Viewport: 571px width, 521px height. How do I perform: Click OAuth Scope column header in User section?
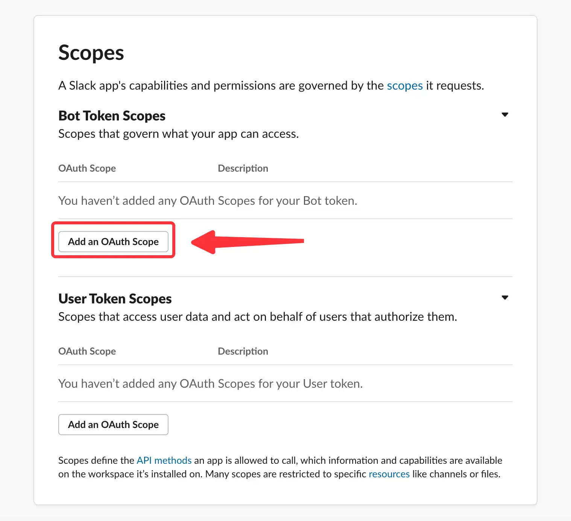click(87, 351)
